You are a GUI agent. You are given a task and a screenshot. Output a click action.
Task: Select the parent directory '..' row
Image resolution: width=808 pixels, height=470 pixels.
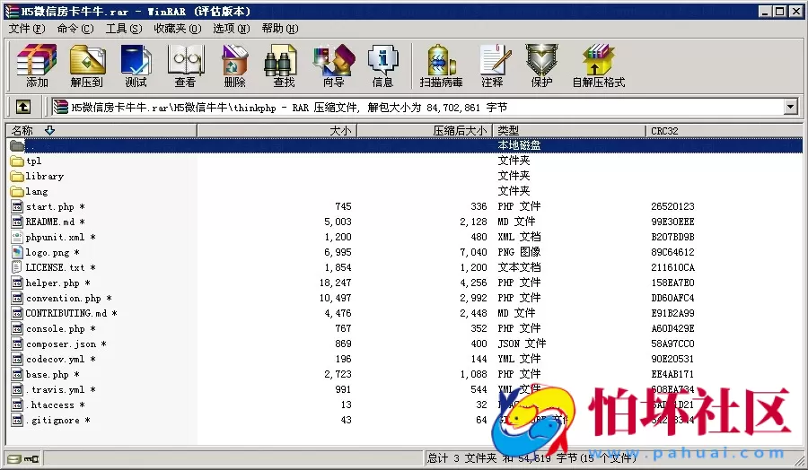404,145
